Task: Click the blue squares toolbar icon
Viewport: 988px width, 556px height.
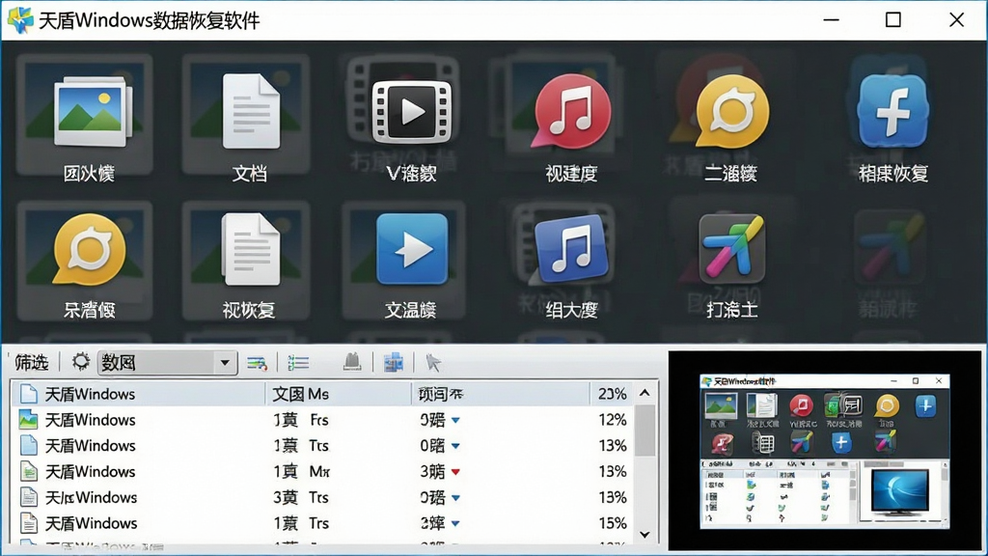Action: click(x=394, y=362)
